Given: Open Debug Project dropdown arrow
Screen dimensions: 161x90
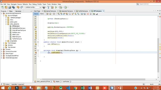Looking at the screenshot, I should click(x=63, y=7).
